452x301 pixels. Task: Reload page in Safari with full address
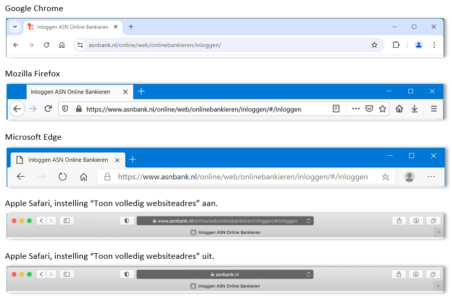[x=309, y=221]
